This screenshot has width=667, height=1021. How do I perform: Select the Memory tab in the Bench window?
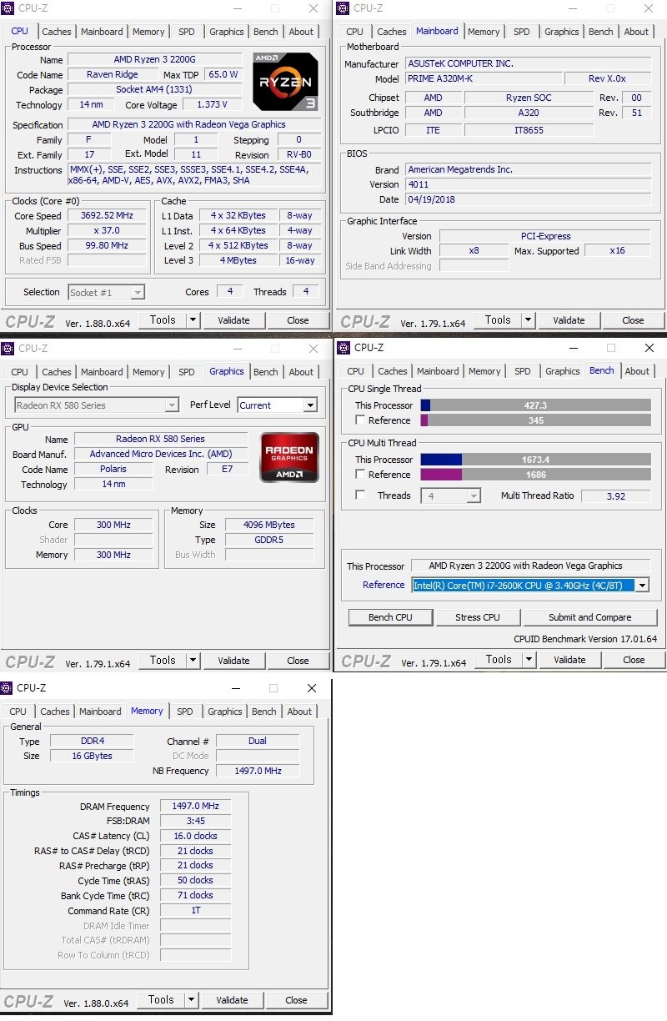(x=484, y=371)
